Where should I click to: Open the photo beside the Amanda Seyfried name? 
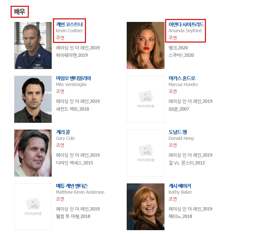click(145, 45)
